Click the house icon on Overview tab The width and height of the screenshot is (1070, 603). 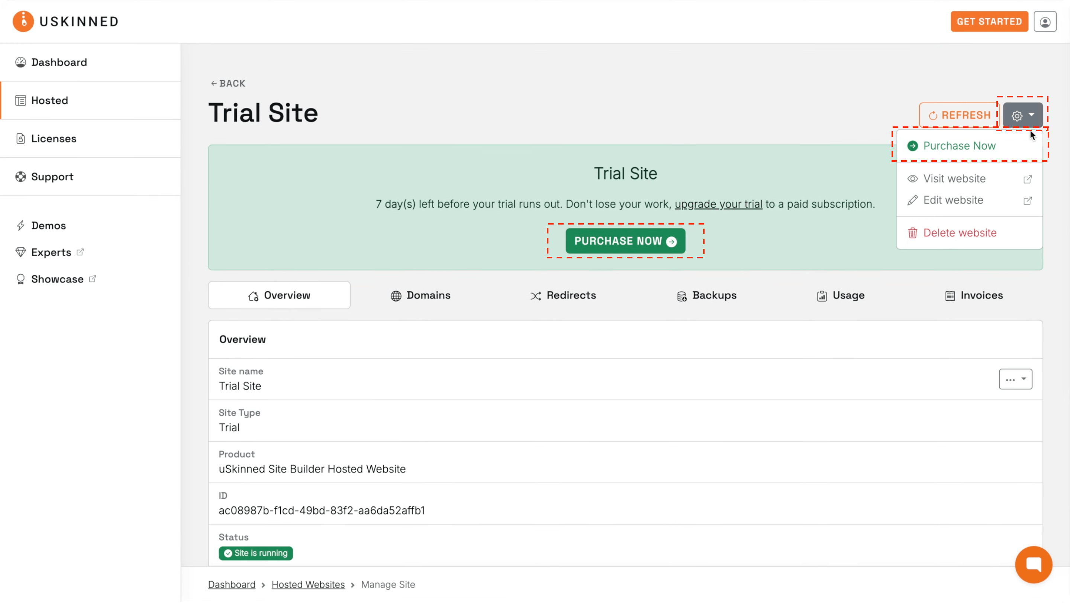tap(254, 296)
